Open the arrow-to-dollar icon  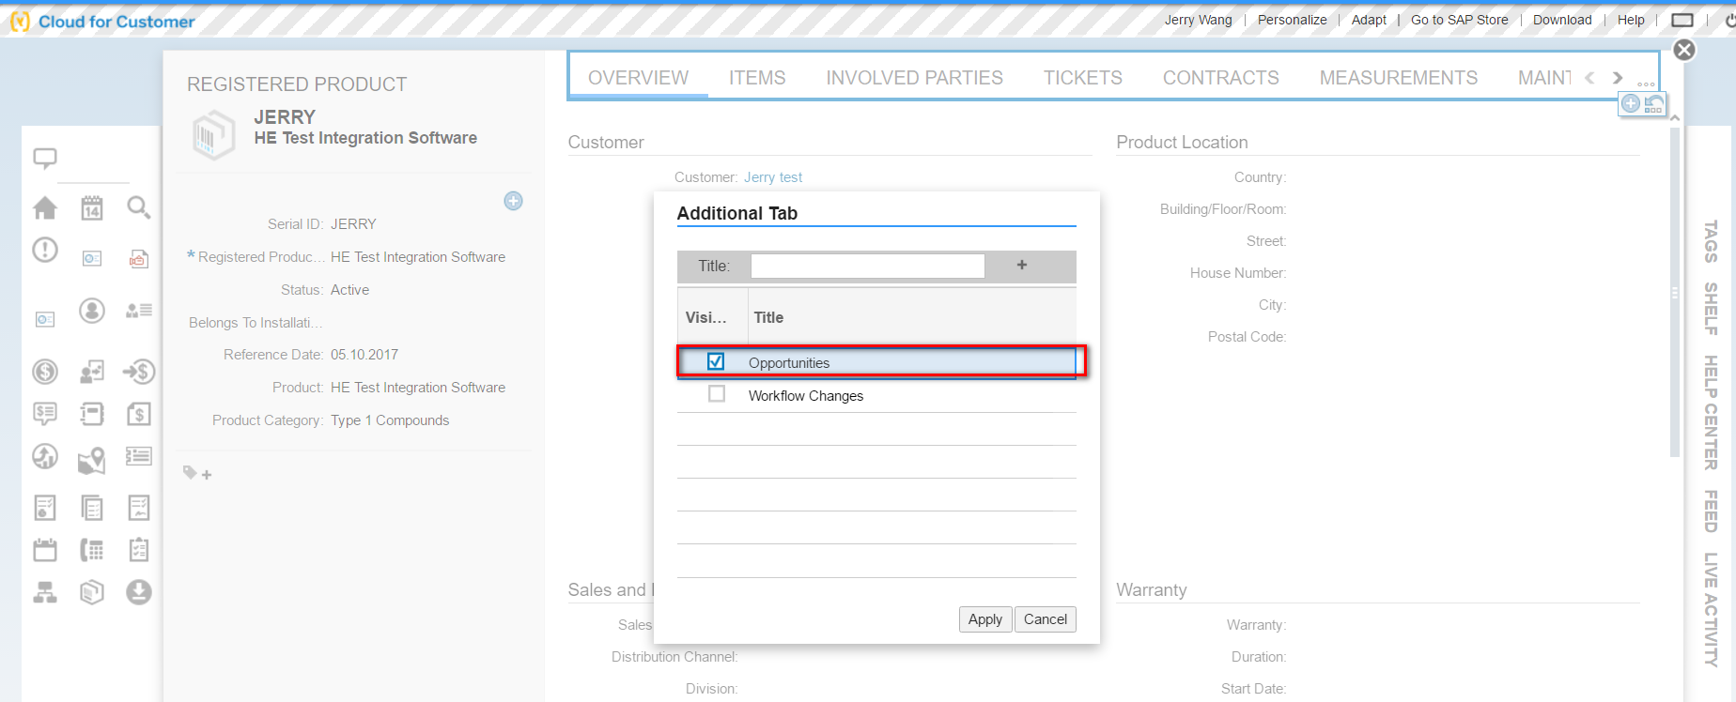click(139, 372)
